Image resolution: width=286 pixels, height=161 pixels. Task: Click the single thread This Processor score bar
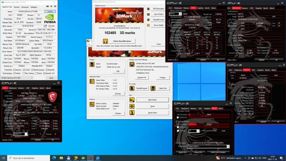pos(209,114)
